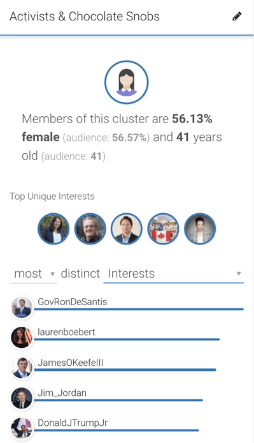Select second top interest man with glasses
This screenshot has width=254, height=443.
[90, 229]
